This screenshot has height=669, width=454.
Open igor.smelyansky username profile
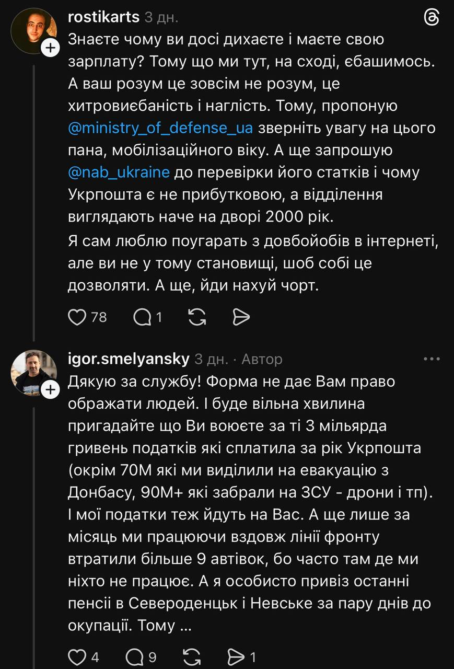[129, 359]
